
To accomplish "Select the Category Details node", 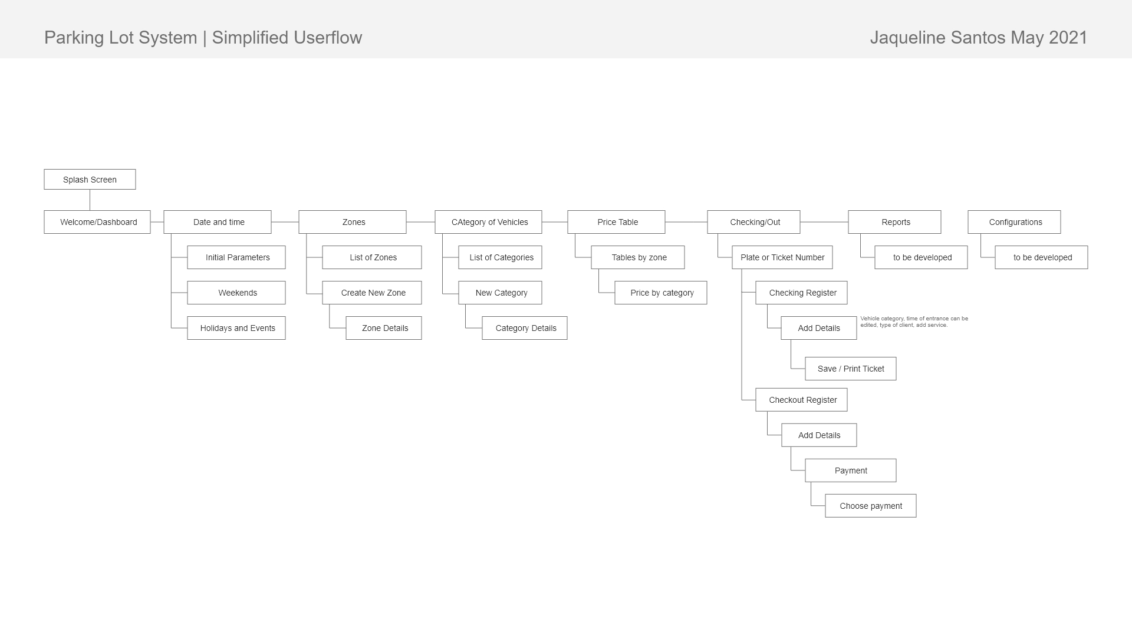I will click(x=525, y=328).
